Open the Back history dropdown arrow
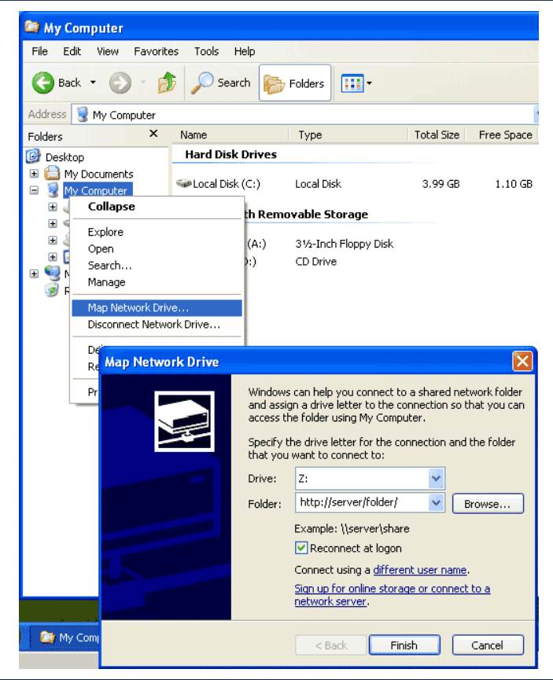Viewport: 553px width, 680px height. (x=93, y=82)
